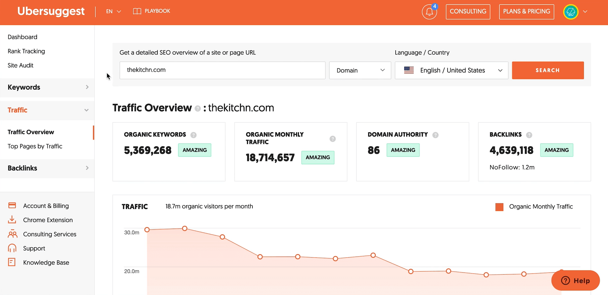
Task: Open the Domain type dropdown
Action: pyautogui.click(x=360, y=70)
